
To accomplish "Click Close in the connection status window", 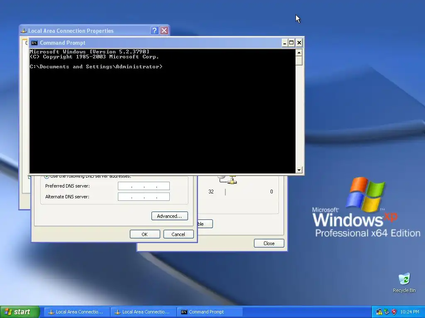I will (x=269, y=243).
